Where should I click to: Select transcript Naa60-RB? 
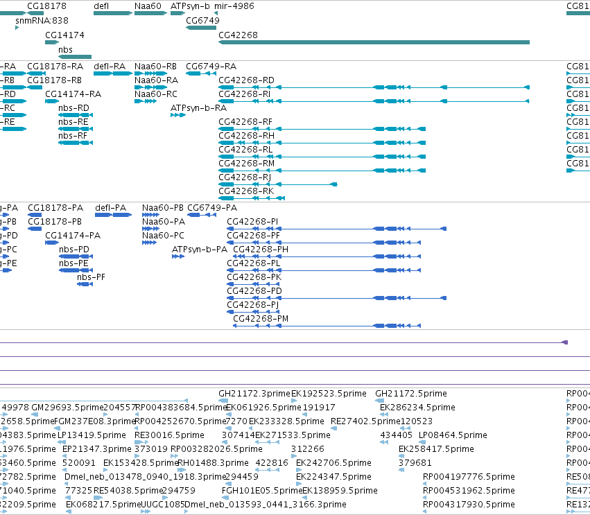[x=150, y=73]
